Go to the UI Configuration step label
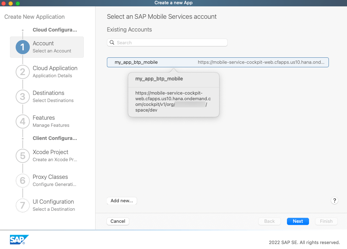This screenshot has width=347, height=249. tap(53, 202)
